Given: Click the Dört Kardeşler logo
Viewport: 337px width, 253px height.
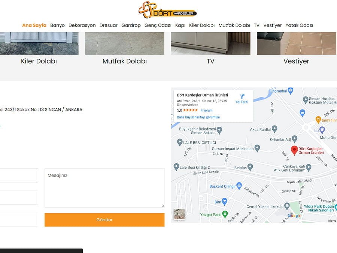Looking at the screenshot, I should pos(167,10).
